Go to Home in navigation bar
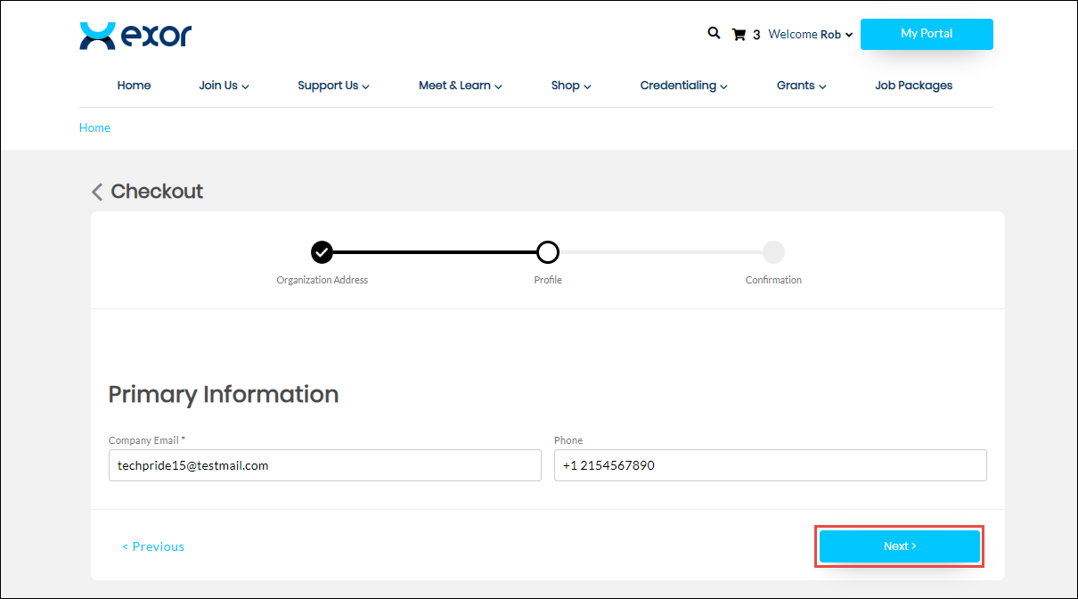This screenshot has height=599, width=1078. (134, 86)
